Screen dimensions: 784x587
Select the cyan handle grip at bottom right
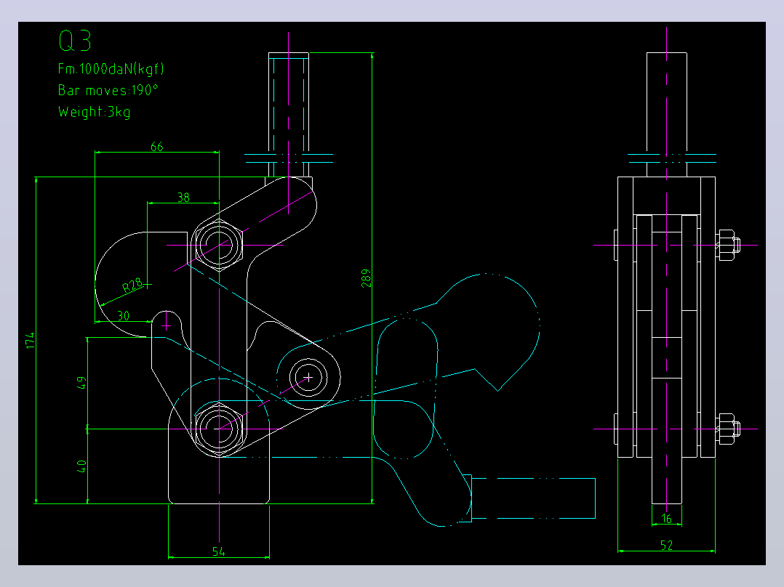534,498
